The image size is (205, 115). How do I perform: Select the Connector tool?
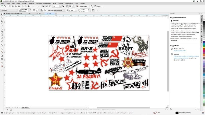tap(2, 52)
